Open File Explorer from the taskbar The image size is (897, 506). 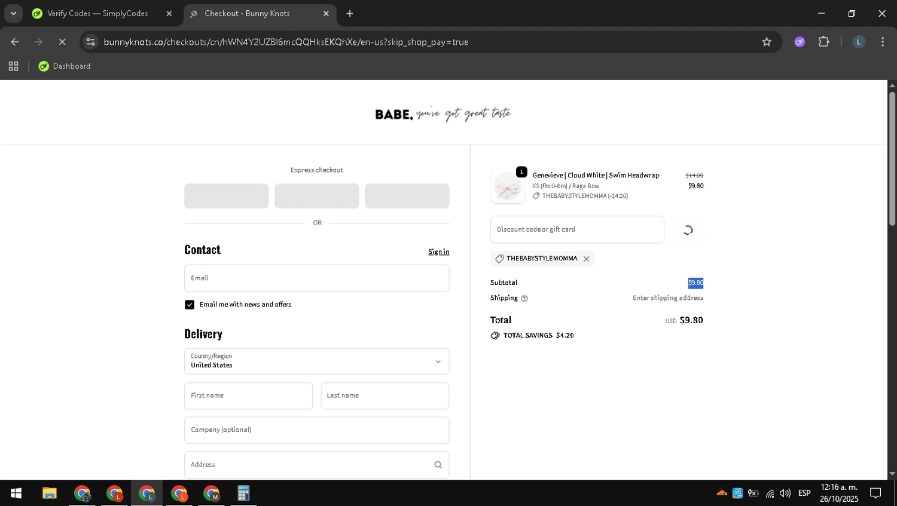pos(49,493)
